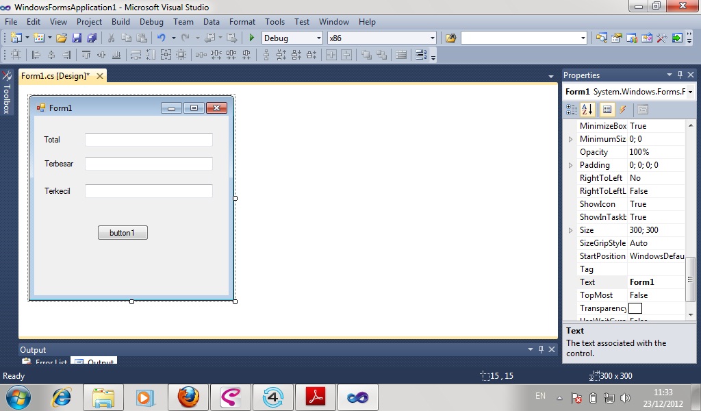
Task: Click the Align Tops layout icon
Action: (86, 55)
